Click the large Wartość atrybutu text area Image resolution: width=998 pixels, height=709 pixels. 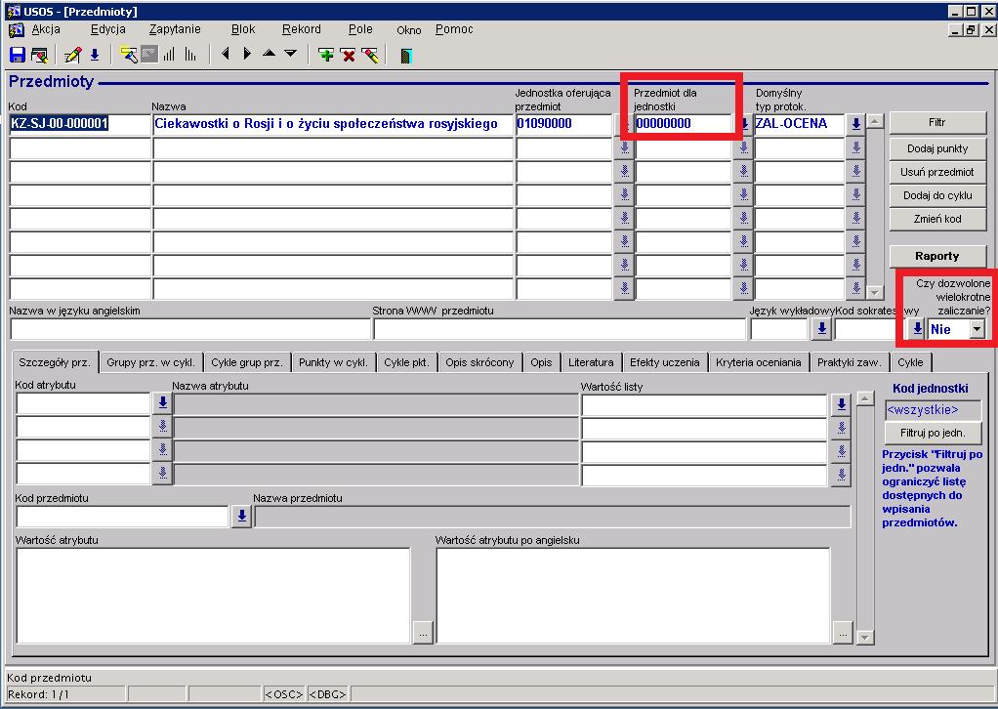click(213, 595)
